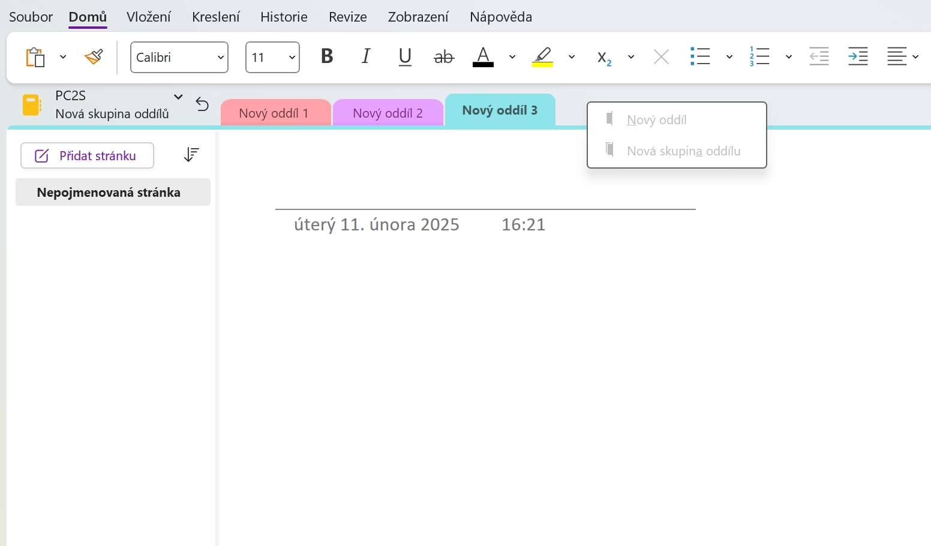Viewport: 931px width, 546px height.
Task: Expand numbered list style arrow
Action: point(789,57)
